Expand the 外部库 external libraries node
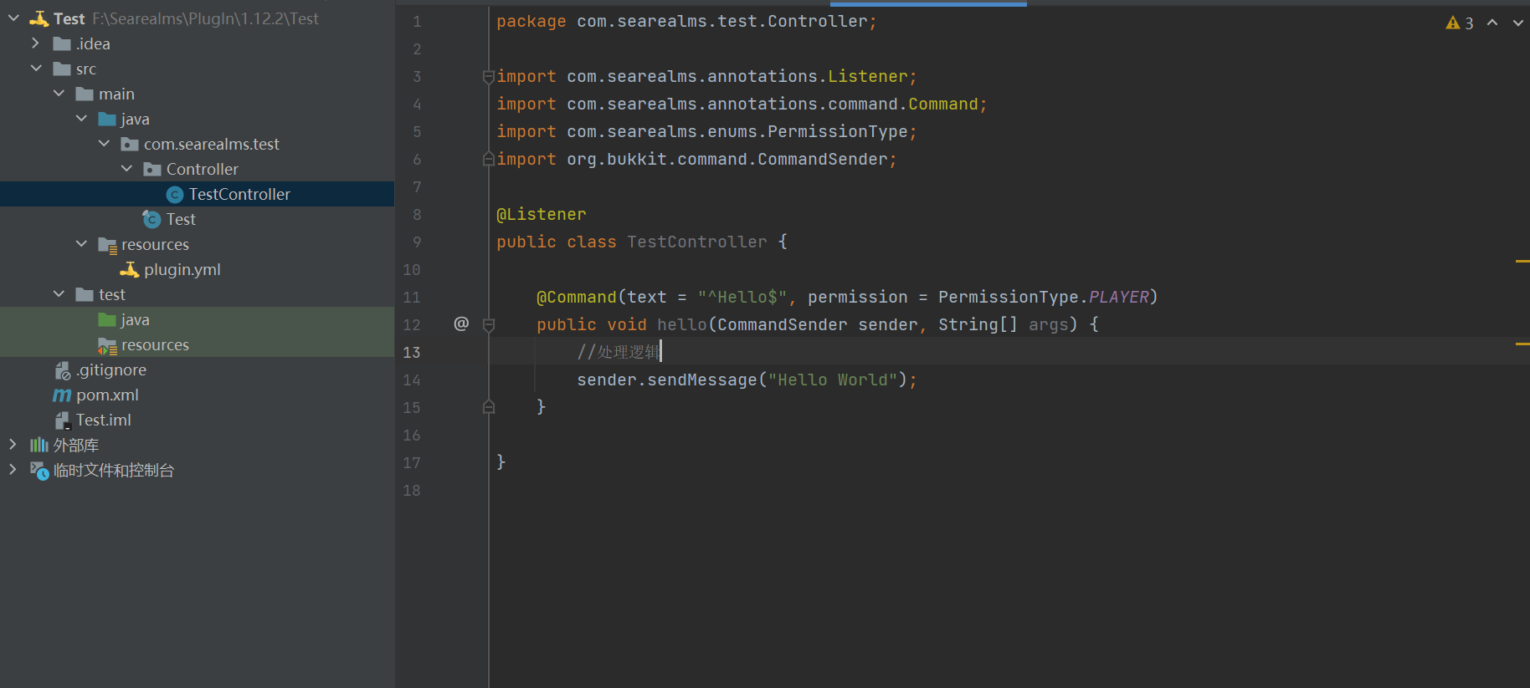 [x=13, y=445]
